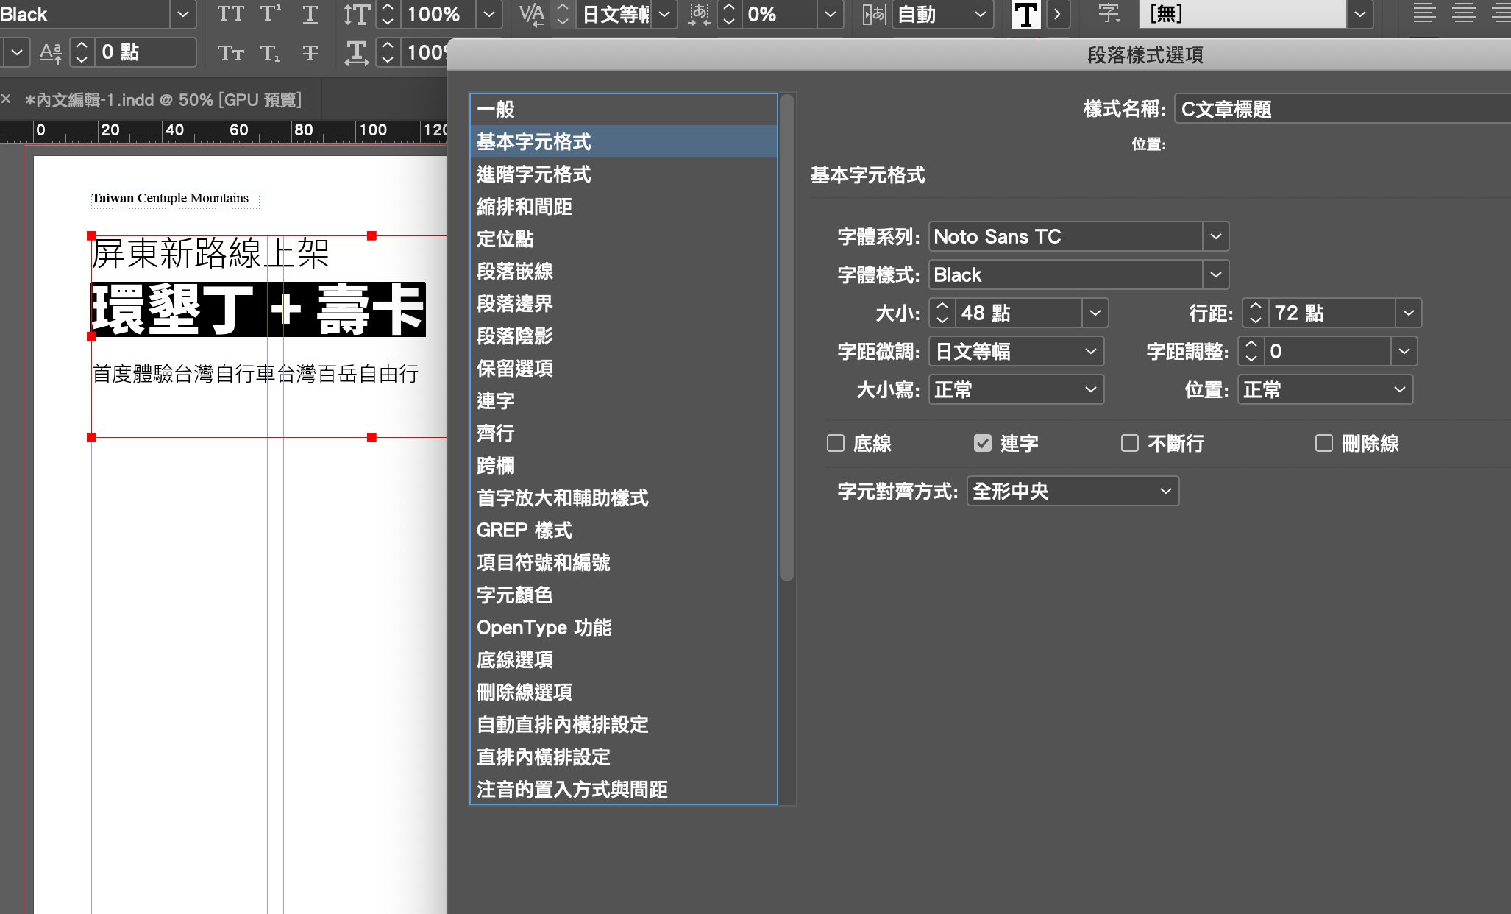Open the 字體系列 Noto Sans TC dropdown
1511x914 pixels.
[1215, 236]
